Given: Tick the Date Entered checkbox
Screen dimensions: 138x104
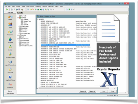Looking at the screenshot, I should (x=20, y=26).
